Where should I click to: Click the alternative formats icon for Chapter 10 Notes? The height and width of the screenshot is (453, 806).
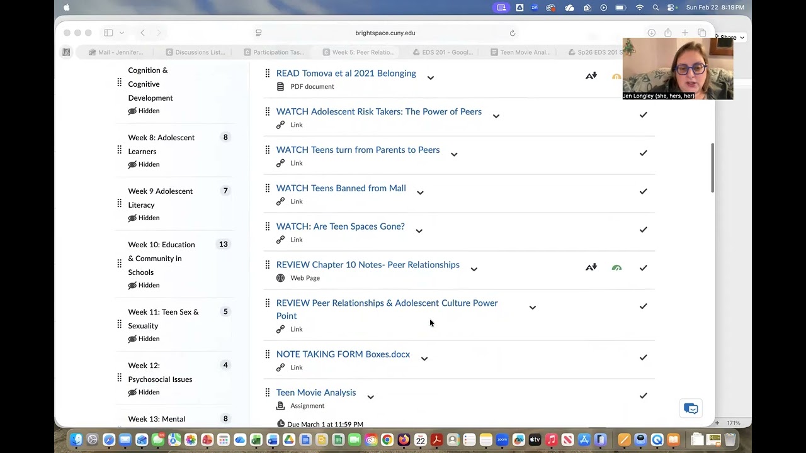point(591,267)
